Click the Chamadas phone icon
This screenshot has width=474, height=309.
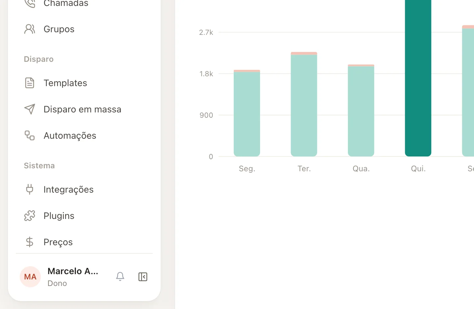tap(30, 3)
